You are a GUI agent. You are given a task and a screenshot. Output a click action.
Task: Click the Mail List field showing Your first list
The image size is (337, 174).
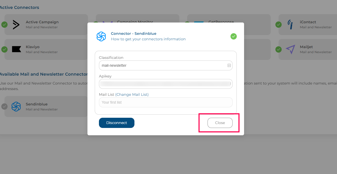166,102
